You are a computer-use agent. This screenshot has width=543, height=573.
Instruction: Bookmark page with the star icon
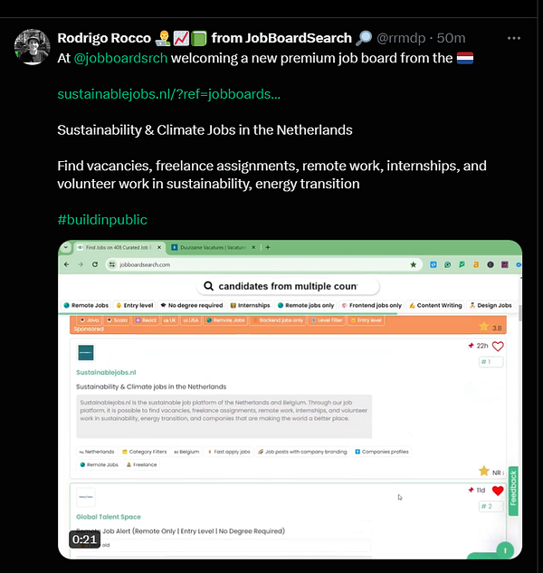click(414, 264)
